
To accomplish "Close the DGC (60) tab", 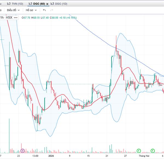I will pos(47,4).
